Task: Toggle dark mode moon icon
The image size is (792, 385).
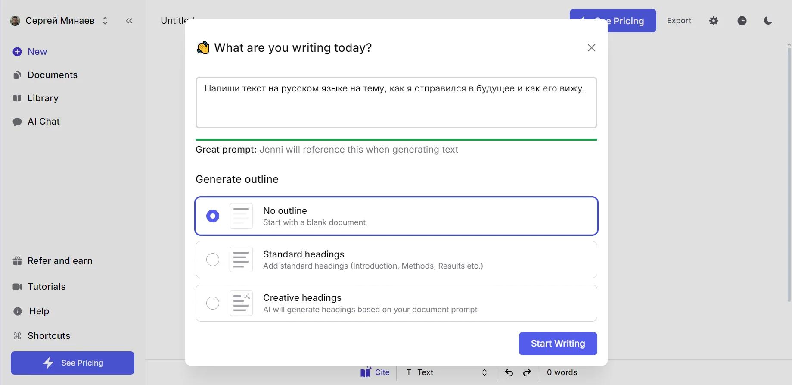Action: tap(768, 21)
